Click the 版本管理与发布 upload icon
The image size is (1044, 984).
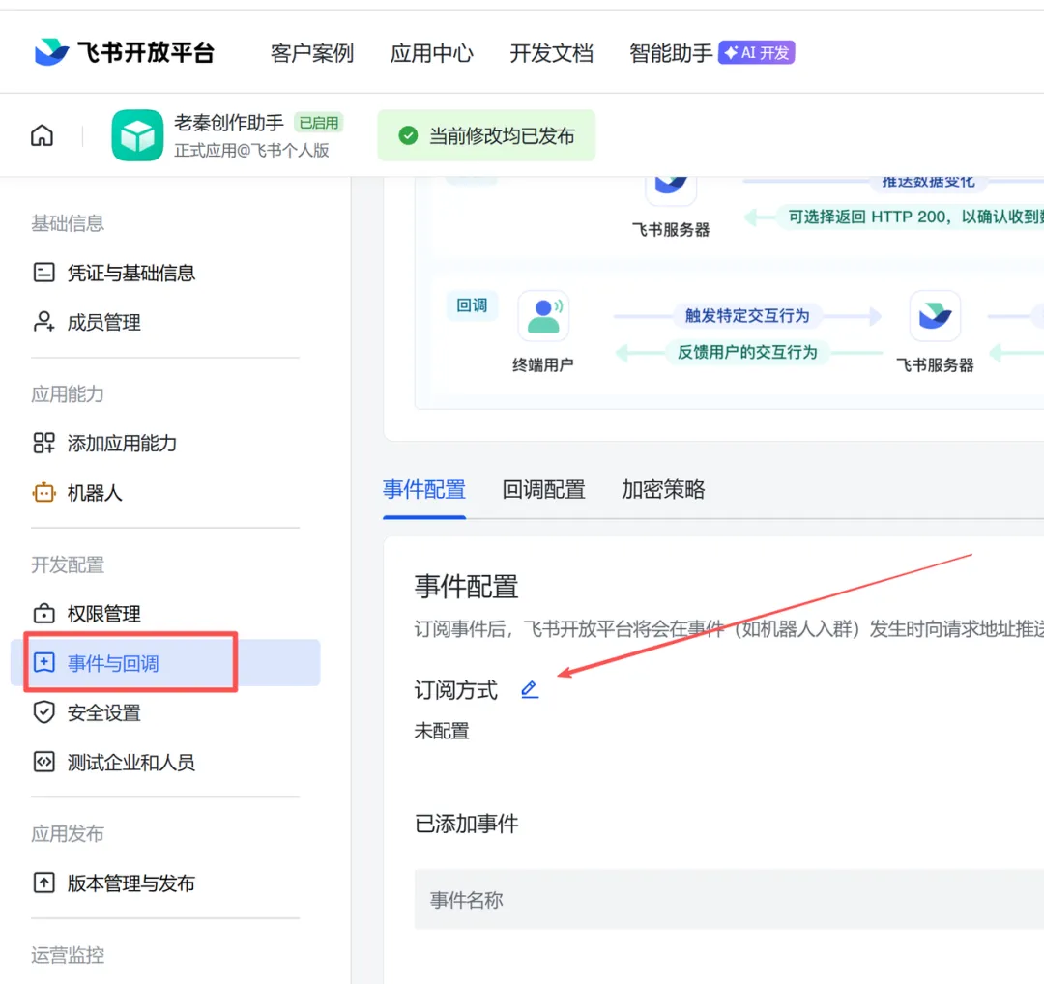click(x=43, y=883)
